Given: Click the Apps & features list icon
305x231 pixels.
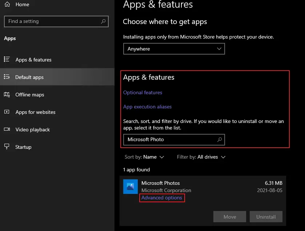Looking at the screenshot, I should [7, 59].
